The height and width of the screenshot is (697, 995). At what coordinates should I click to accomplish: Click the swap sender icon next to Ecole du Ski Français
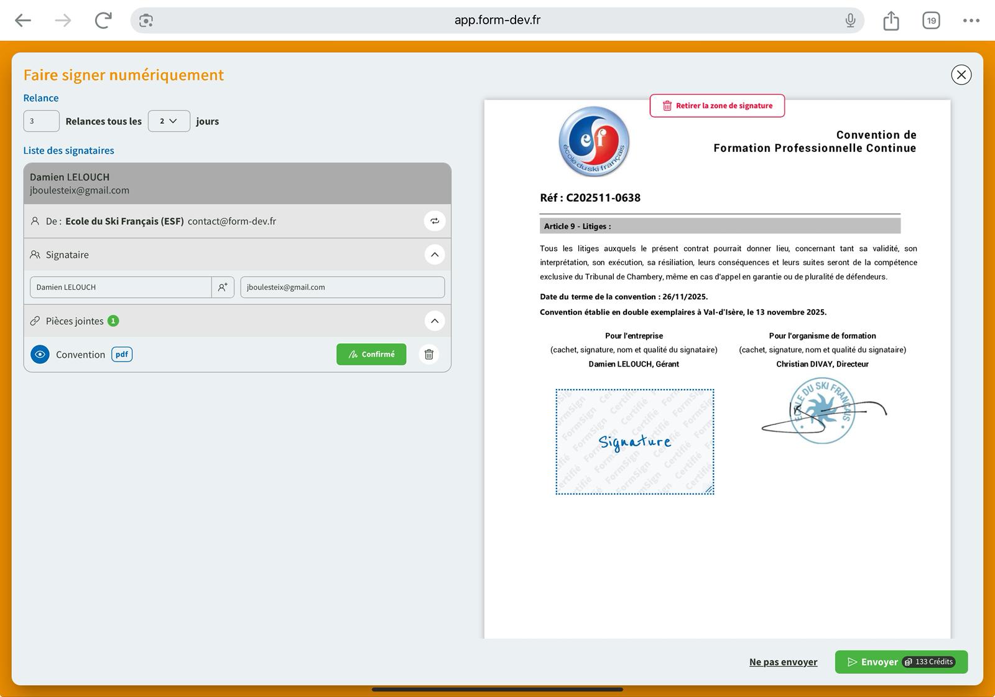[x=435, y=221]
